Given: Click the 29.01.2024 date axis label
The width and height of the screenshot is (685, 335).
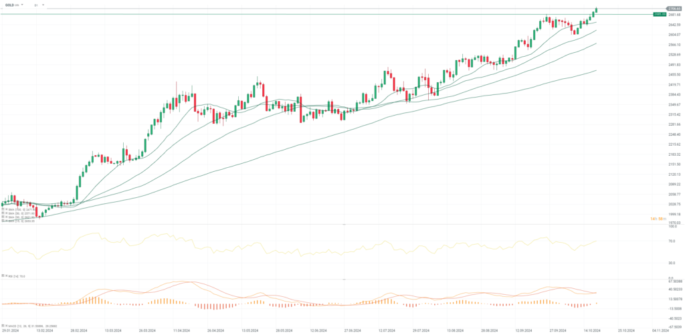Looking at the screenshot, I should point(10,330).
